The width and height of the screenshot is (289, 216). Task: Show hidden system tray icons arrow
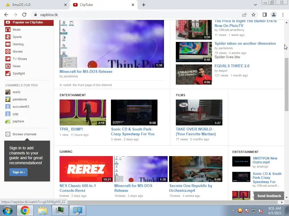(x=233, y=211)
